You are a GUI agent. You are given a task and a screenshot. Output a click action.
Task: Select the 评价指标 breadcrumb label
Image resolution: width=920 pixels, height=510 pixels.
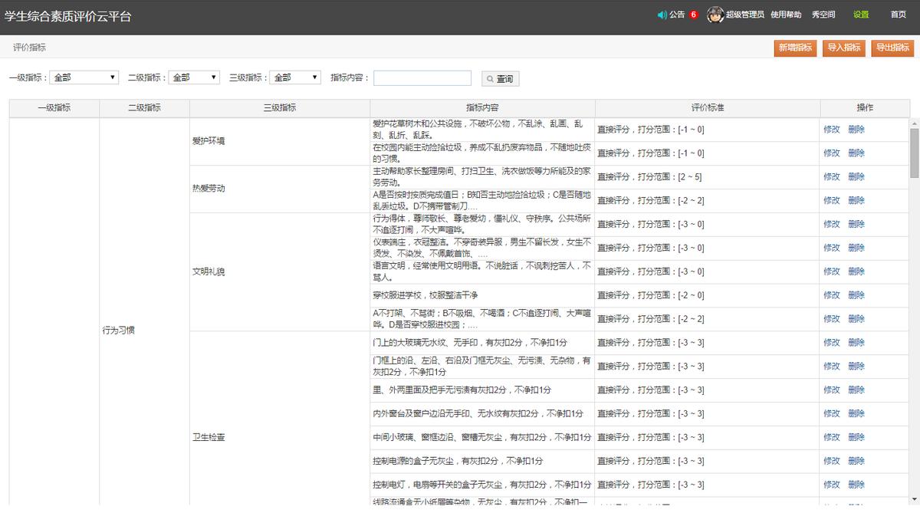(x=30, y=47)
